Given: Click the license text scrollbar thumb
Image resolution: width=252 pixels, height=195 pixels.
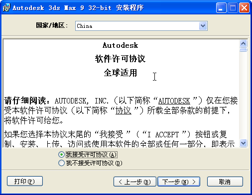Looking at the screenshot, I should (x=243, y=50).
